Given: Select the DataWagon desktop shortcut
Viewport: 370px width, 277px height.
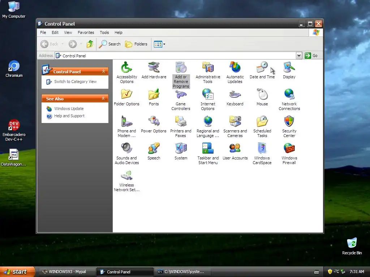Looking at the screenshot, I should [x=14, y=157].
